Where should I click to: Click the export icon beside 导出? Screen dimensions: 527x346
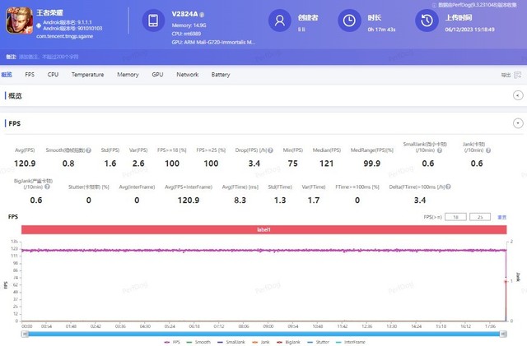[517, 75]
